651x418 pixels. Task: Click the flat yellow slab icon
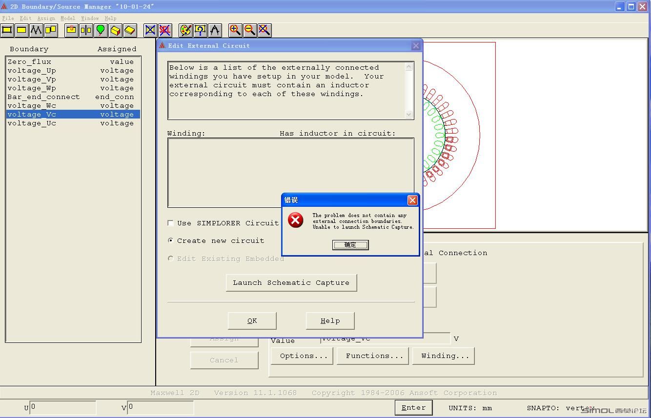point(130,30)
